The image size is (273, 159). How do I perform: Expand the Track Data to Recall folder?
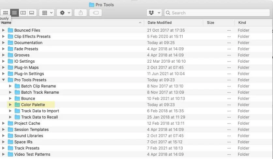coord(10,117)
